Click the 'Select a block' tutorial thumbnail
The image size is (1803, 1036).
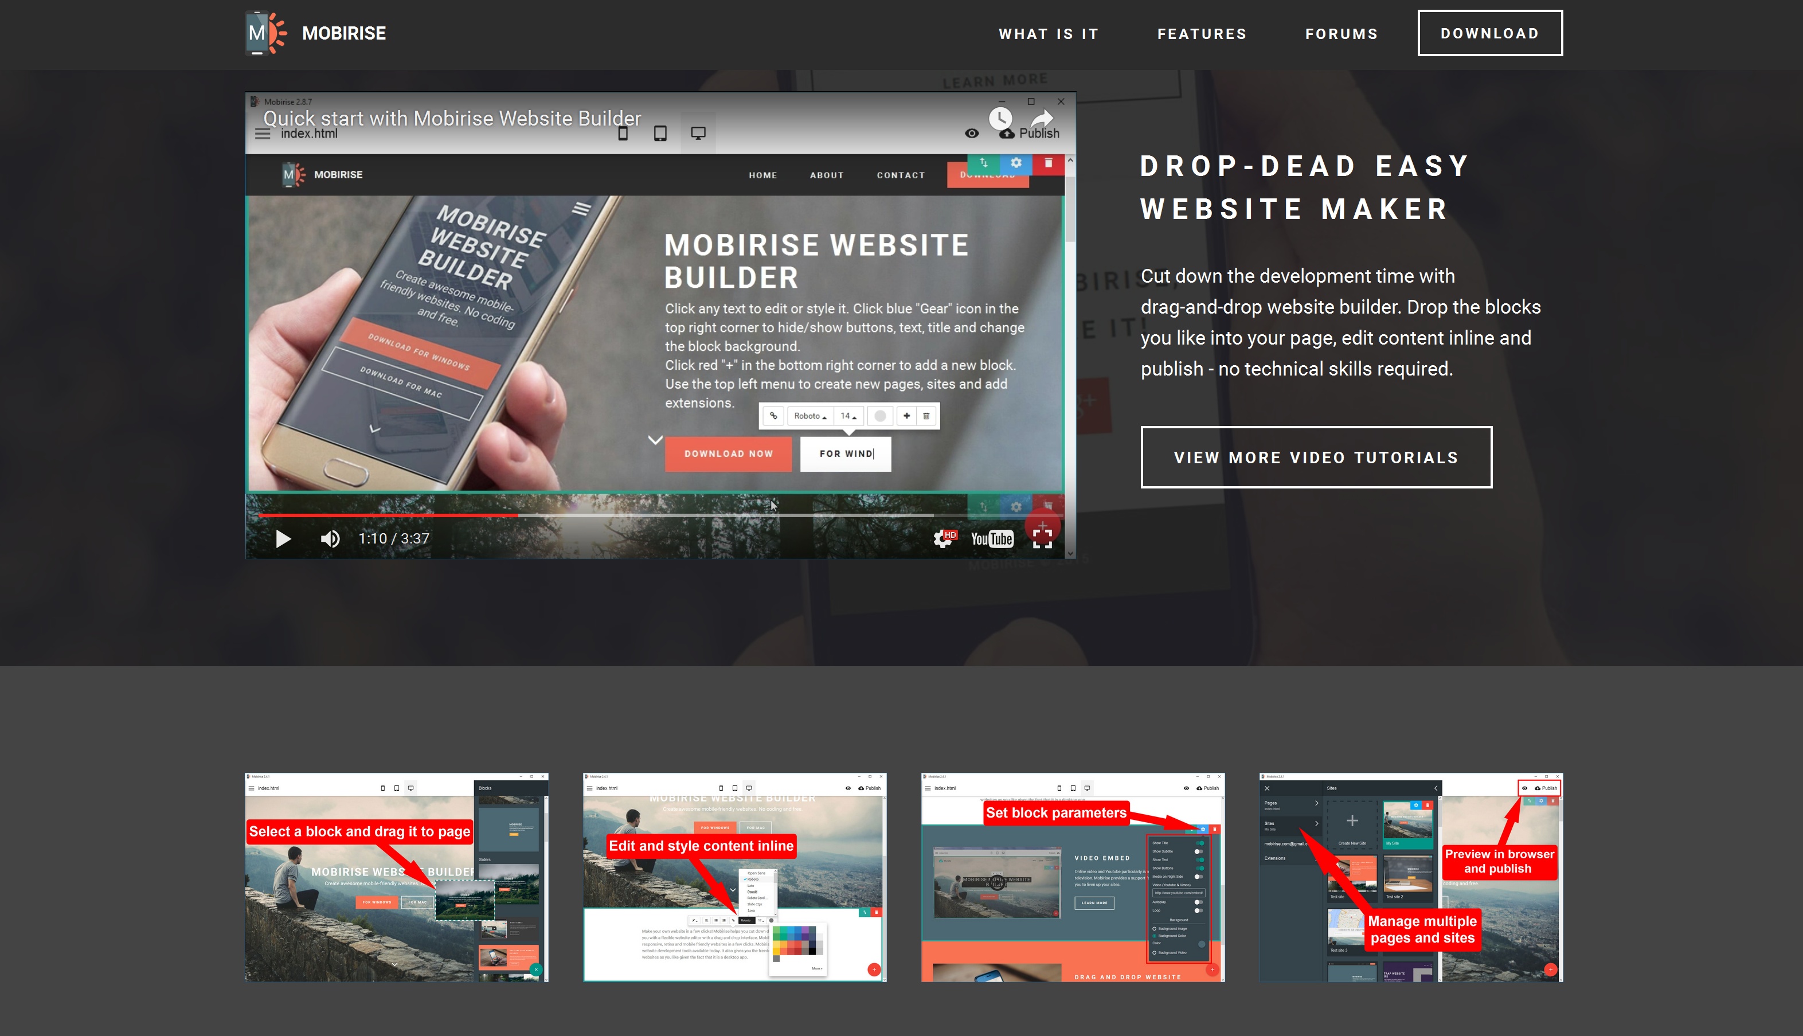396,879
